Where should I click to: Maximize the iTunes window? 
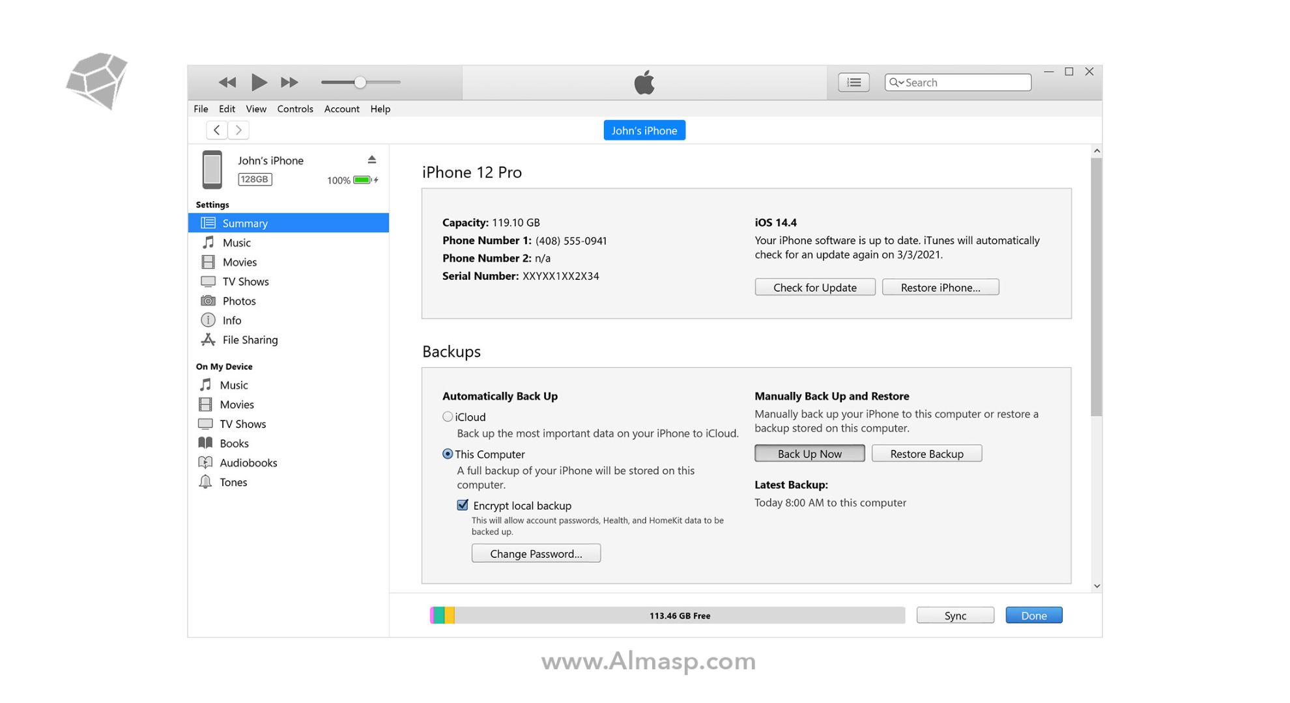point(1068,72)
